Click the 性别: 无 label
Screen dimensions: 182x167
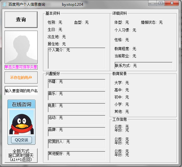point(55,22)
